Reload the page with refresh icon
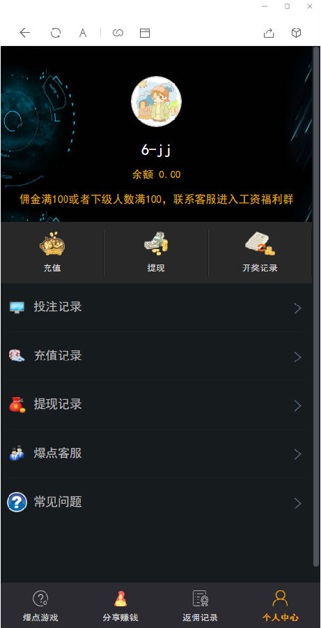321x628 pixels. point(56,33)
